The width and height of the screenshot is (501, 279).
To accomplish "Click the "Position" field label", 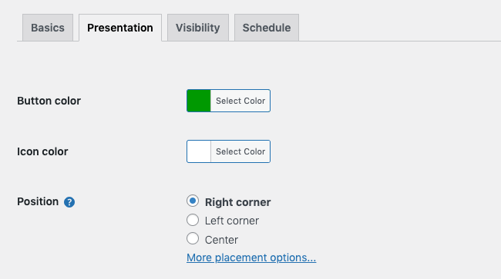I will 38,201.
